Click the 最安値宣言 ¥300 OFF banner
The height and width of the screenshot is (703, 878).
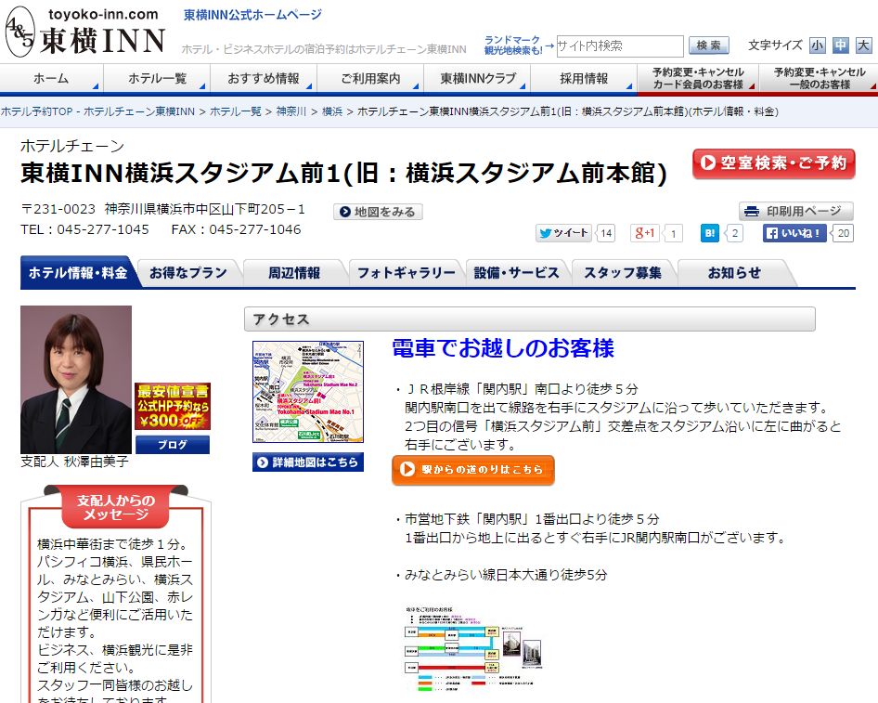click(x=173, y=406)
